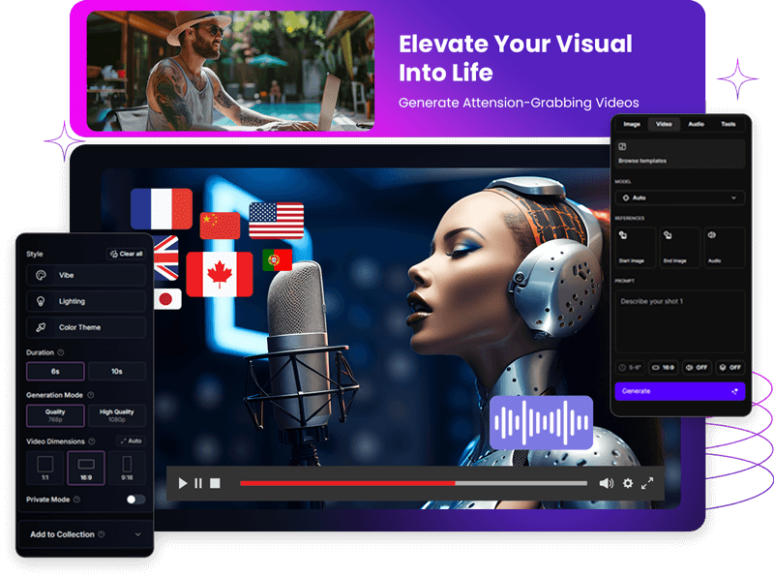Choose High Quality 1080p generation mode
The height and width of the screenshot is (577, 774).
117,415
